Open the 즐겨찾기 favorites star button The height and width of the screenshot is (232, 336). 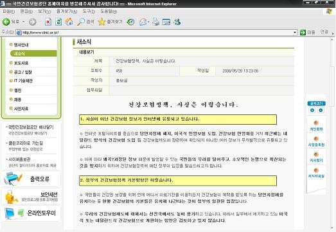[110, 22]
